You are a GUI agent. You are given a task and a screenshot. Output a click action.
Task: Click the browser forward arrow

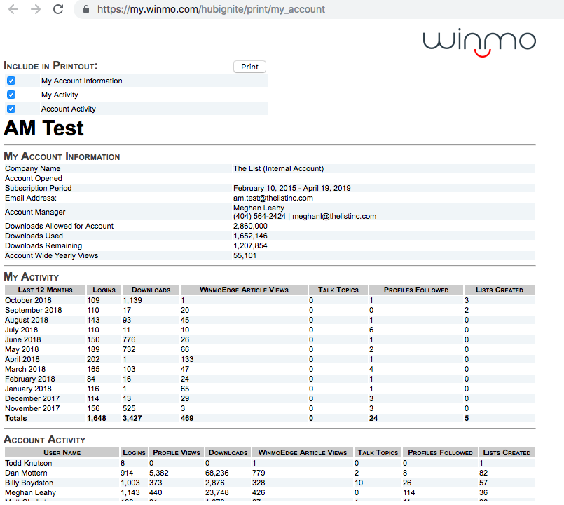[36, 9]
